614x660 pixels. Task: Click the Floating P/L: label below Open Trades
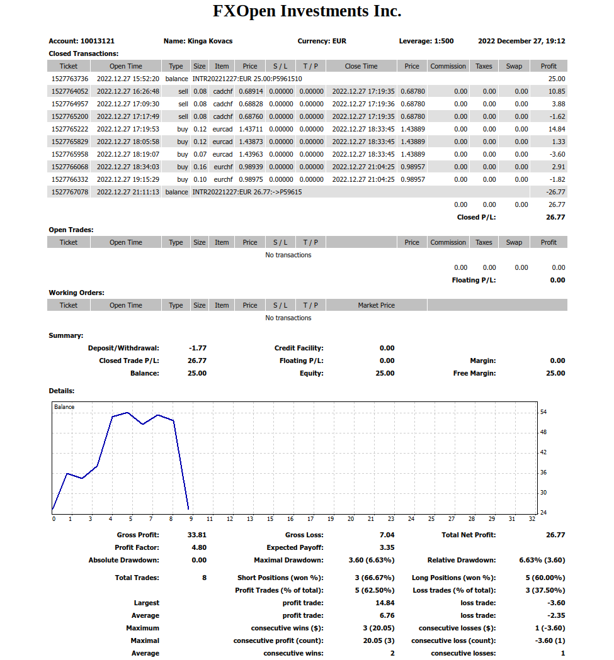click(x=474, y=281)
